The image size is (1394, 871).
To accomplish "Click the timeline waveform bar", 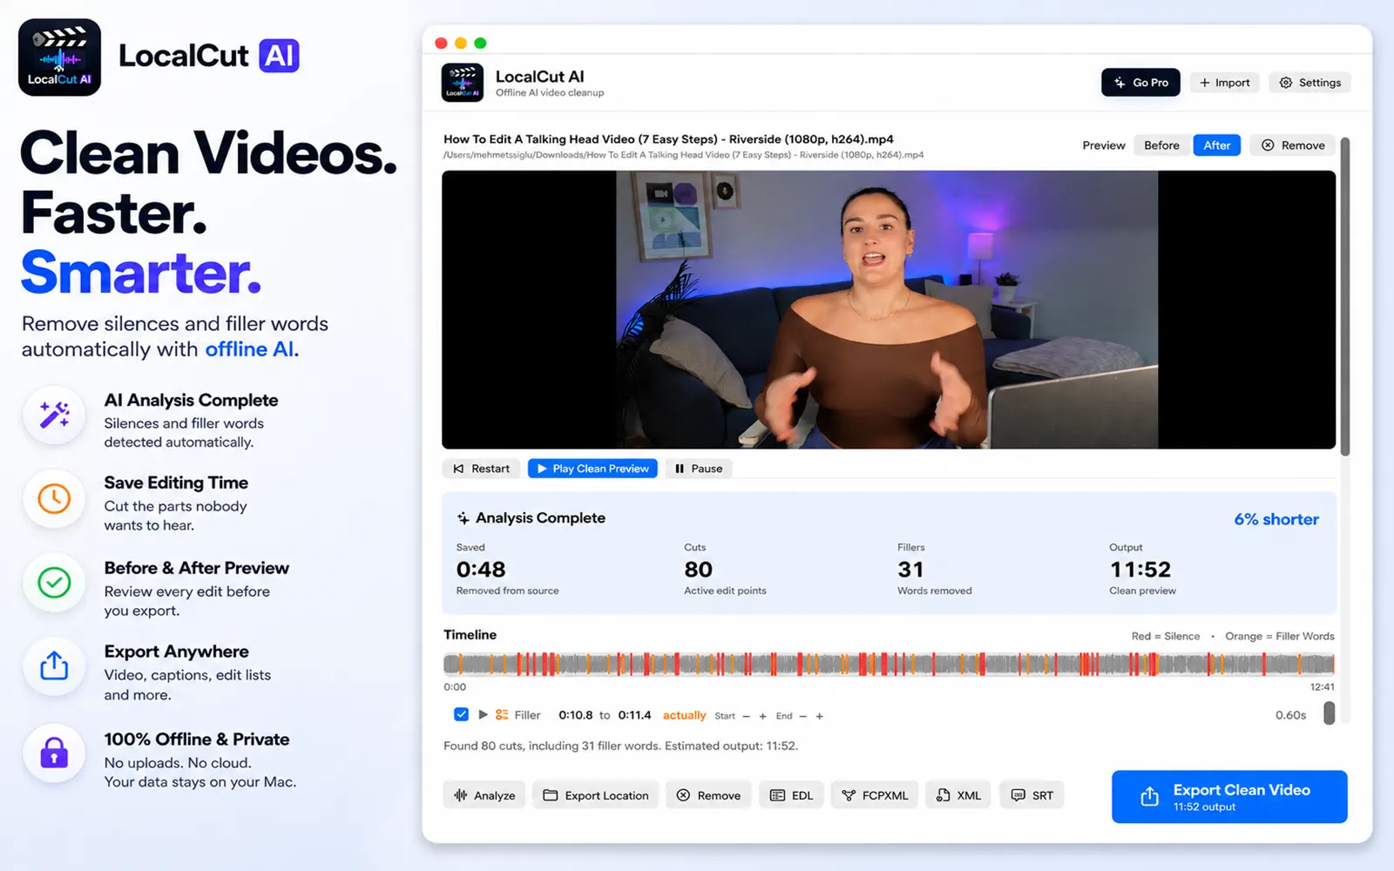I will (889, 665).
